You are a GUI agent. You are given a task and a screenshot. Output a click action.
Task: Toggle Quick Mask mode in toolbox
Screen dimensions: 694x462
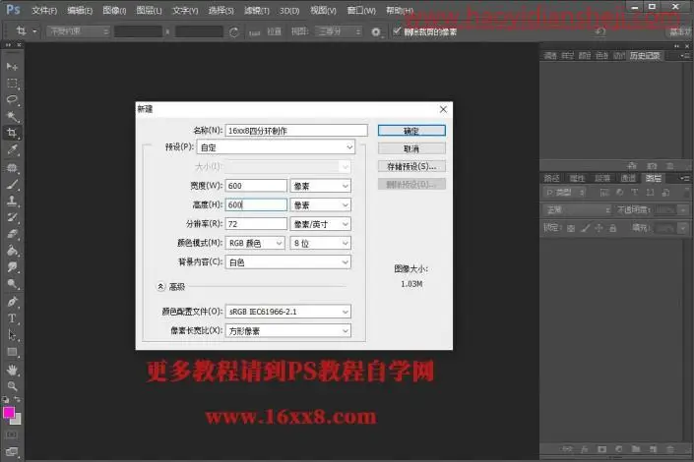point(12,434)
